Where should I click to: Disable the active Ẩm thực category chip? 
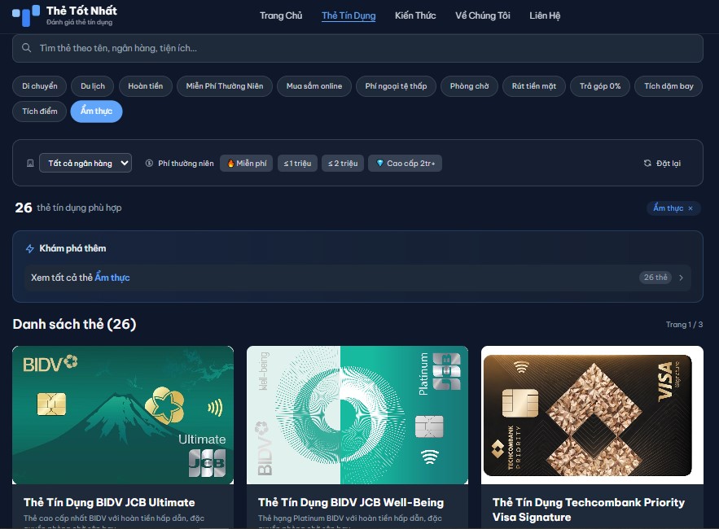pyautogui.click(x=96, y=111)
